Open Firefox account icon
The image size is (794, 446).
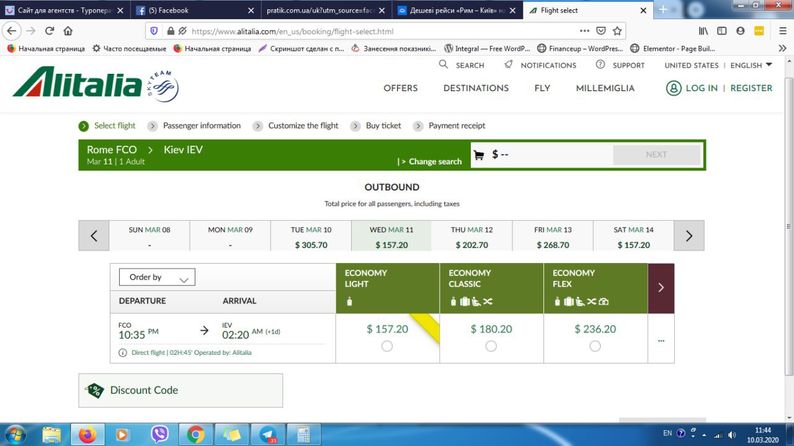[741, 31]
